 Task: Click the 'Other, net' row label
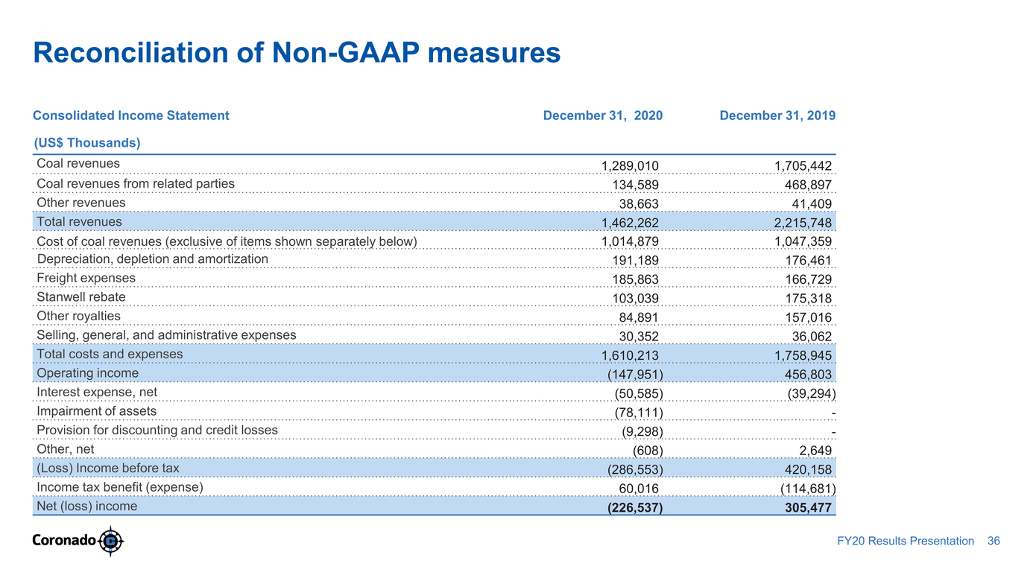66,449
